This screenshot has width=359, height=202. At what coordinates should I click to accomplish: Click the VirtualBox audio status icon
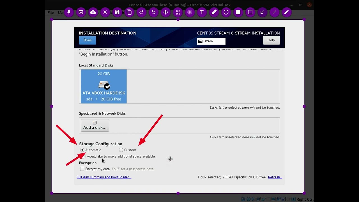point(253,199)
